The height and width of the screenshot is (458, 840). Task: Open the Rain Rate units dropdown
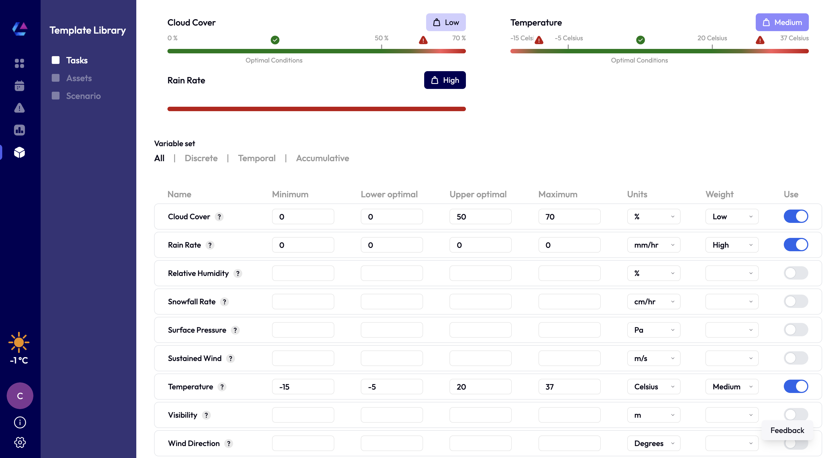click(x=653, y=245)
